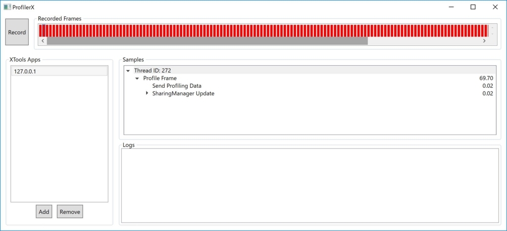Click the Record button

click(17, 32)
